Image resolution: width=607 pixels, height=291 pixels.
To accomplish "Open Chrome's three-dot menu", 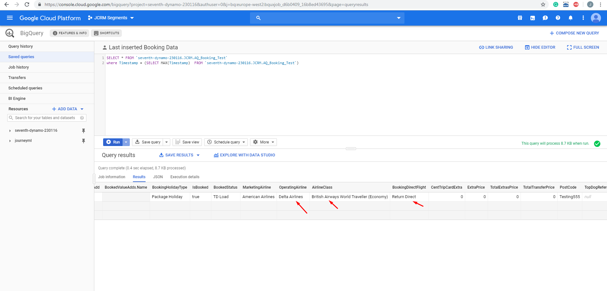I will click(600, 4).
